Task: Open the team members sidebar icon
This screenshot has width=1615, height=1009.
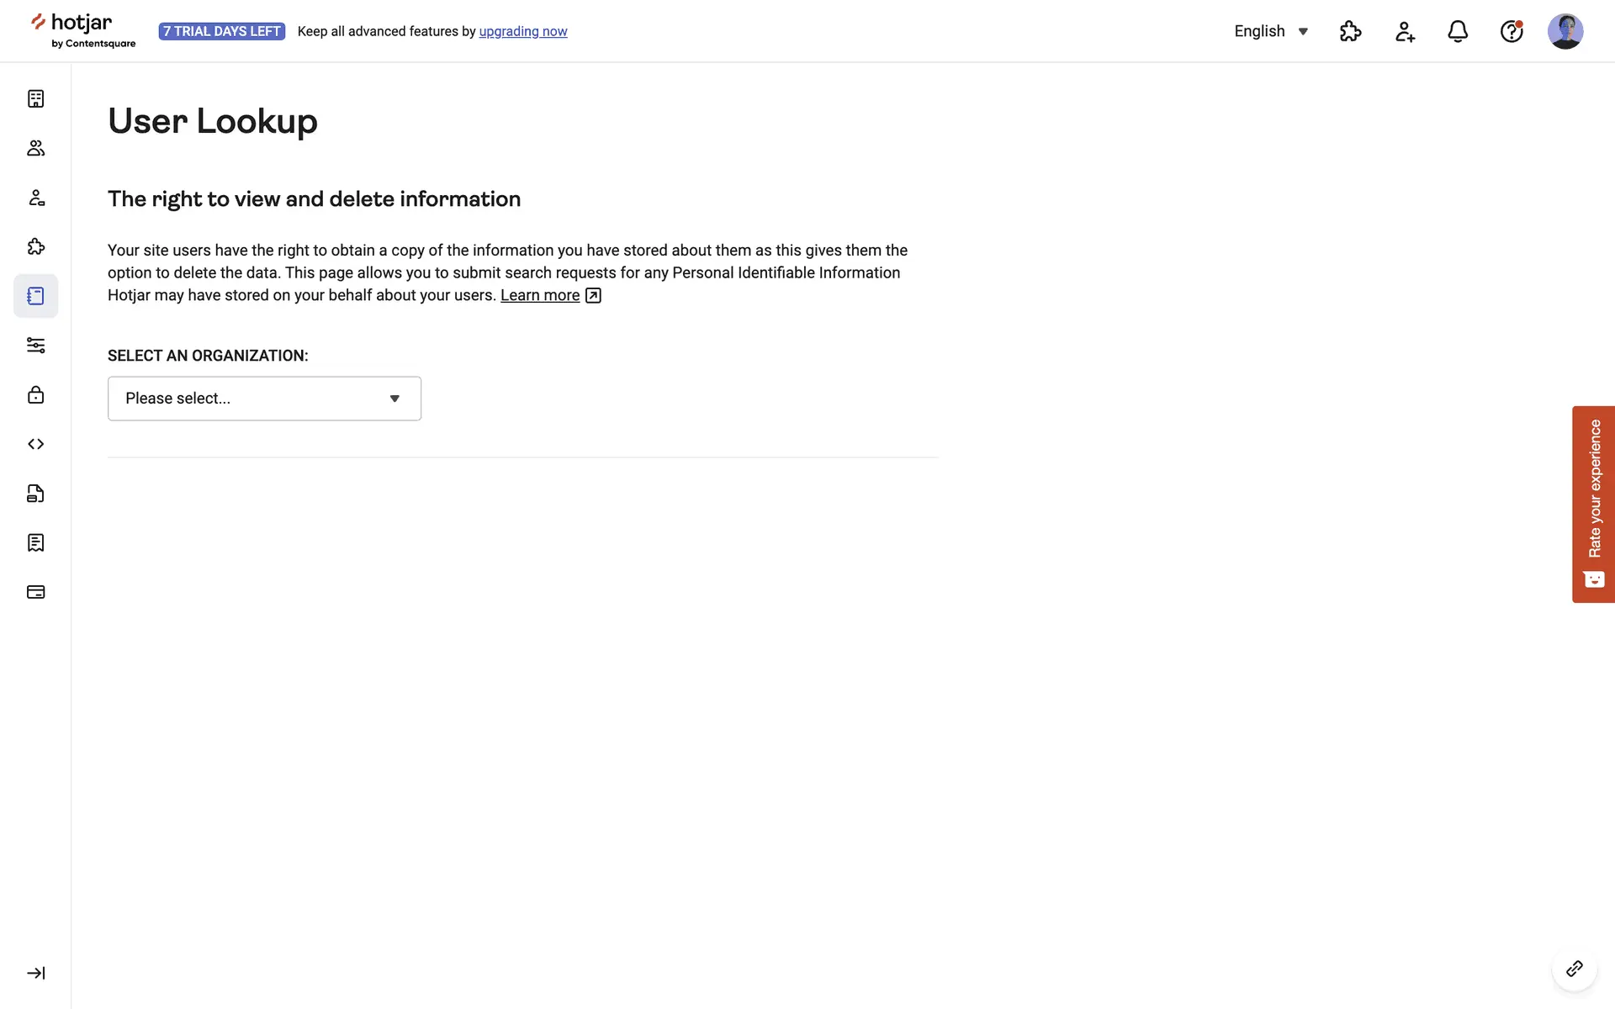Action: tap(35, 148)
